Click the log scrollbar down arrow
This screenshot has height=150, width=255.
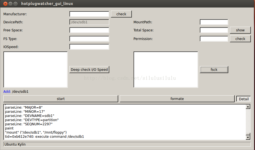[248, 137]
